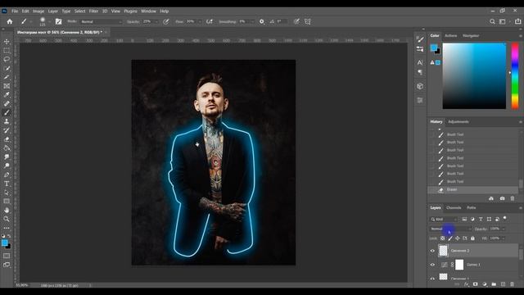Open the Opacity dropdown in options bar

pos(156,21)
